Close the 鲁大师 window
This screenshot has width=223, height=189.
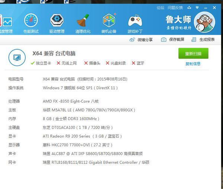(x=214, y=8)
